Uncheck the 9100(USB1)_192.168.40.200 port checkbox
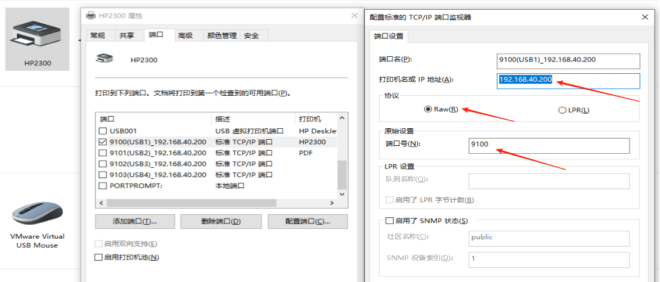The width and height of the screenshot is (660, 282). coord(102,142)
